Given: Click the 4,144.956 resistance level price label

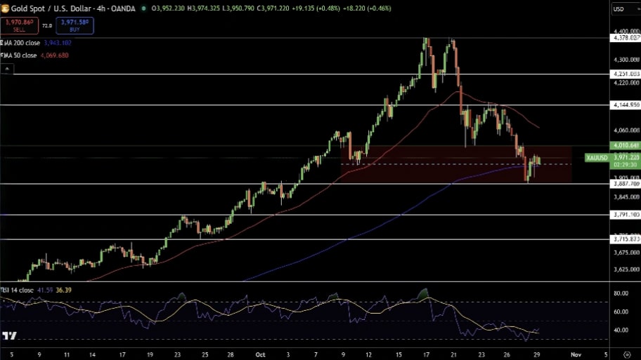Looking at the screenshot, I should point(625,105).
